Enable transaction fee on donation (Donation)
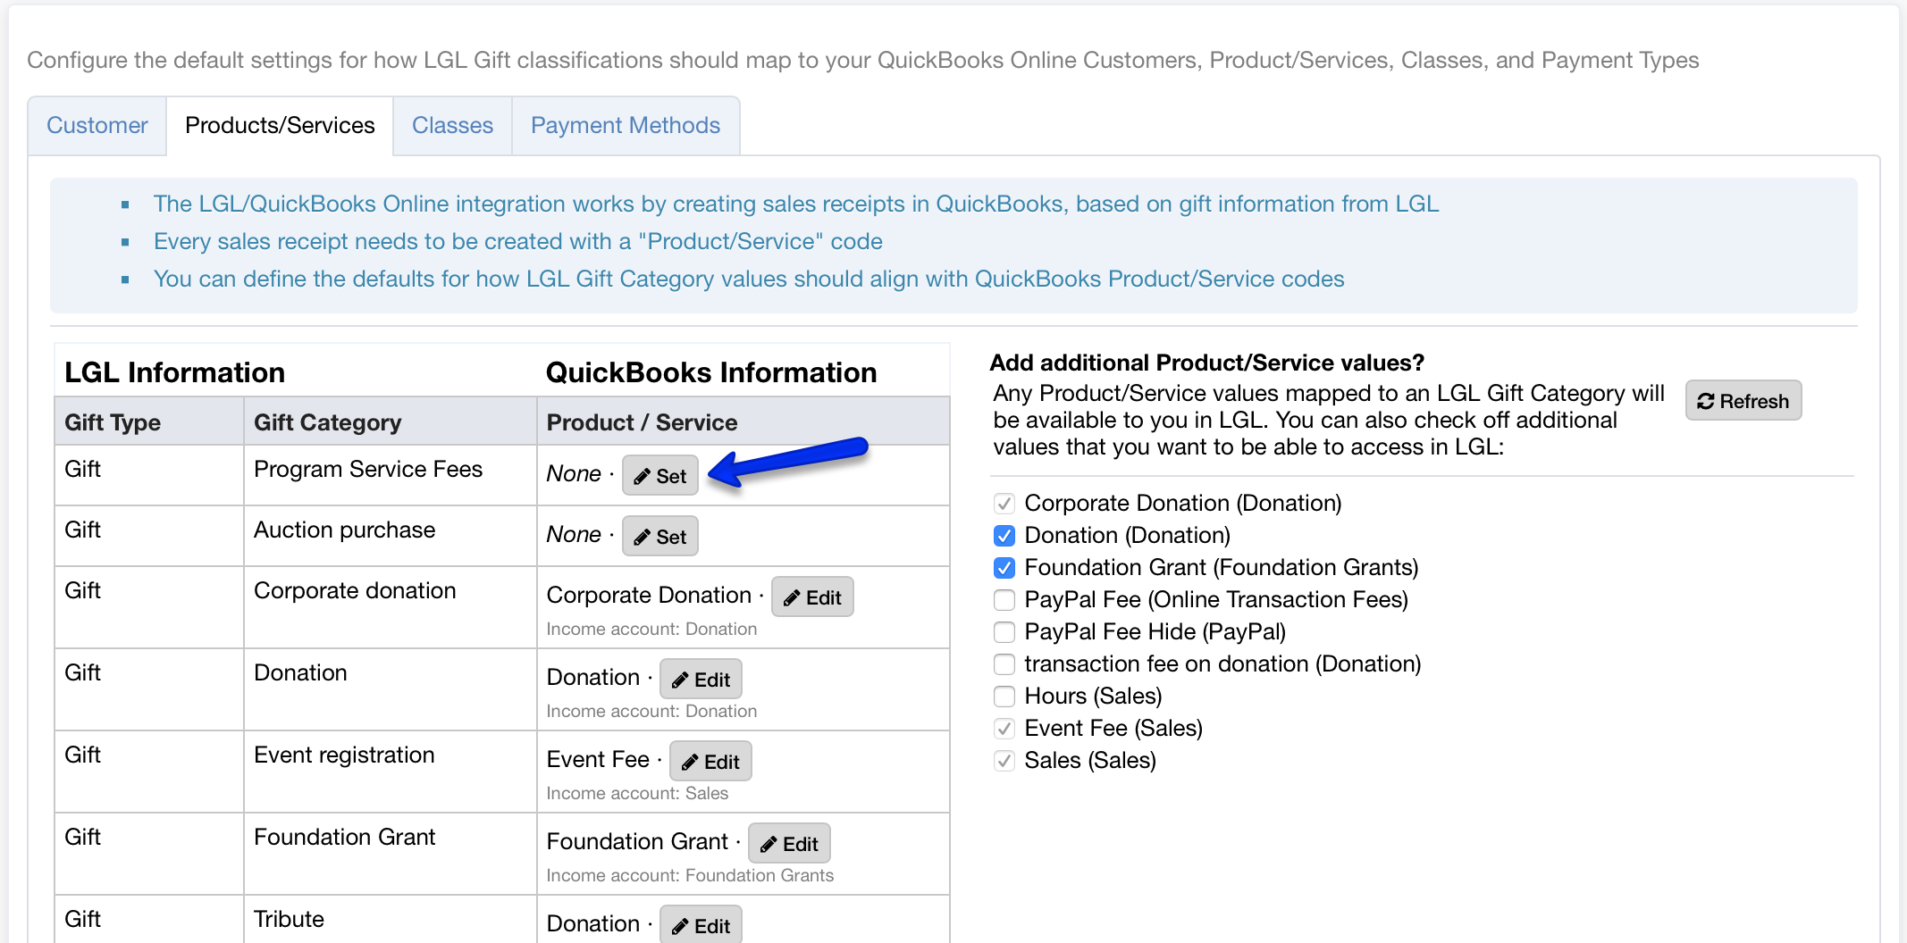 pos(1004,663)
